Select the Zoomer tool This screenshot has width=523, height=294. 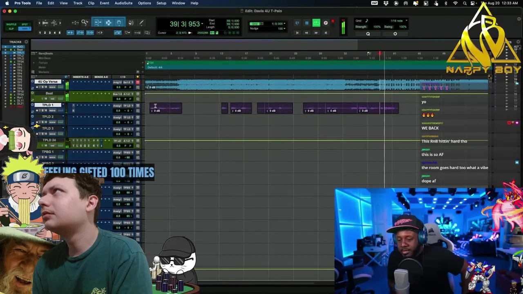(85, 23)
